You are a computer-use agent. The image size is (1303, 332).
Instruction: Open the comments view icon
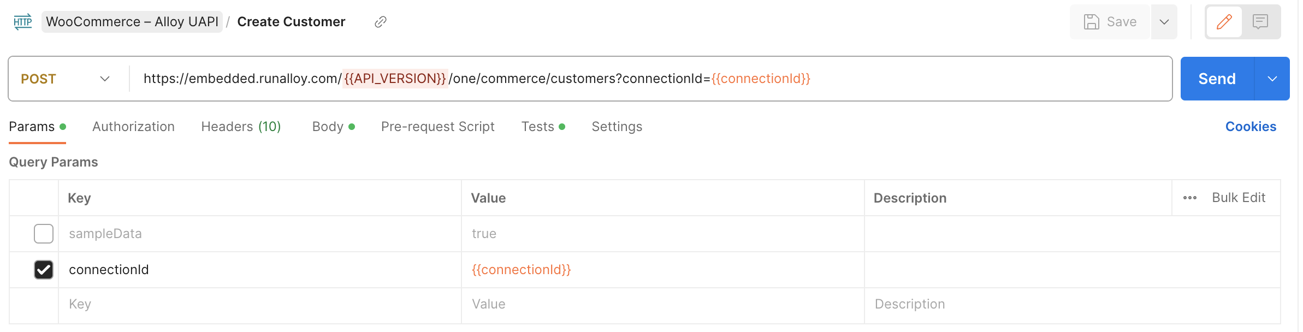click(1260, 22)
